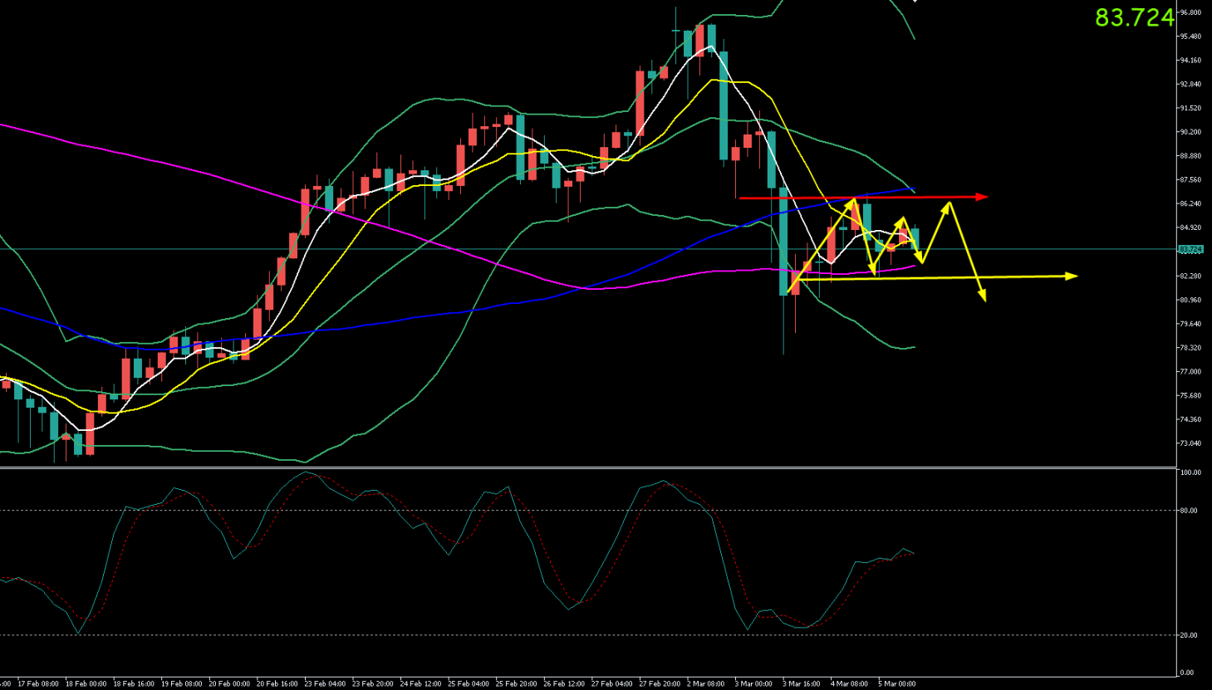Screen dimensions: 1212x690
Task: Click the right end of lower Bollinger band
Action: (914, 347)
